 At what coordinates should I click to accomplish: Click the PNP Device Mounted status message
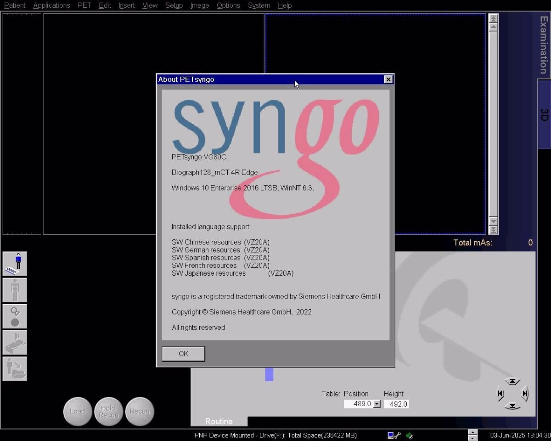click(275, 435)
